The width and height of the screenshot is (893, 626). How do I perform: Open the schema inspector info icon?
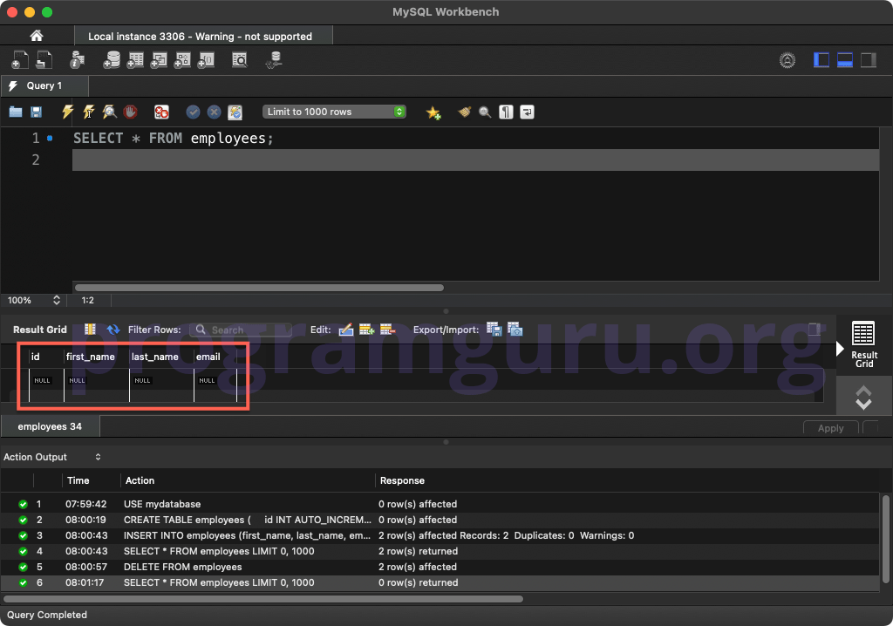(77, 60)
